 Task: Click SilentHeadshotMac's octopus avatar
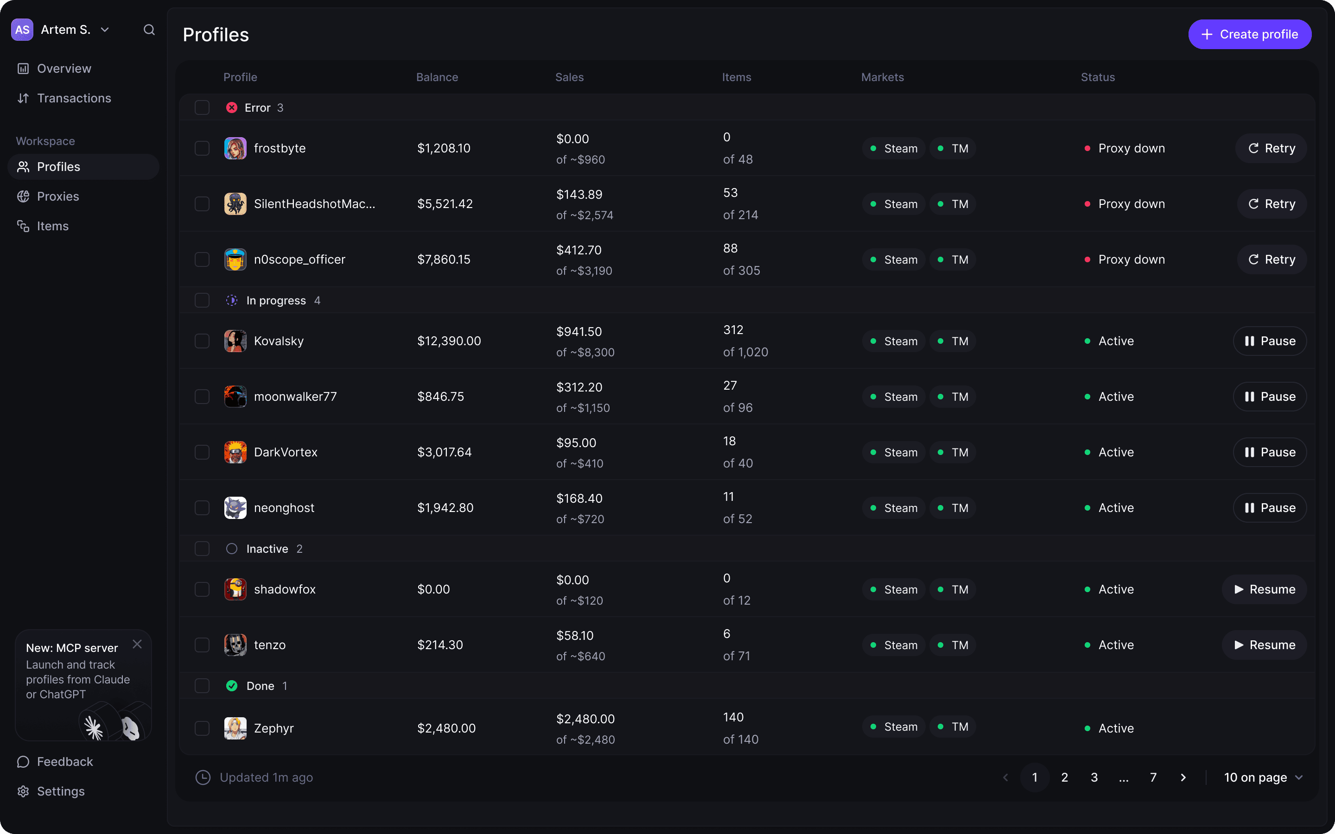[x=235, y=204]
